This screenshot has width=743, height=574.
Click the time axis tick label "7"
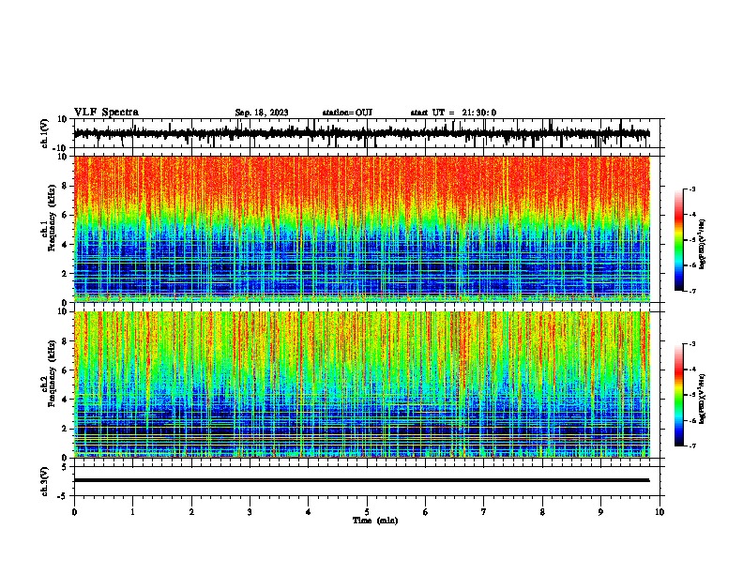click(484, 511)
